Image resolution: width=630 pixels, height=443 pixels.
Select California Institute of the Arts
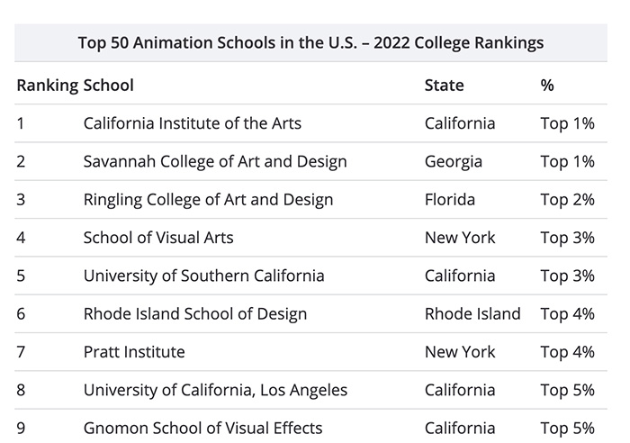pyautogui.click(x=192, y=123)
